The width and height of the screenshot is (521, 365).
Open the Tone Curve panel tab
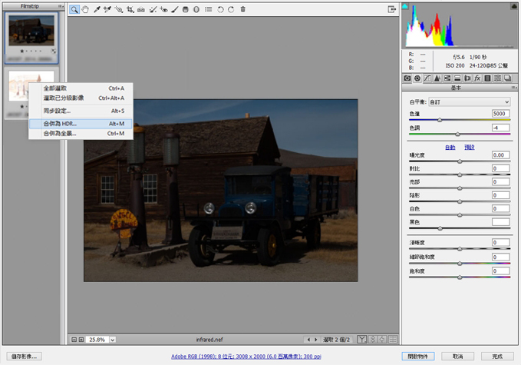(427, 78)
